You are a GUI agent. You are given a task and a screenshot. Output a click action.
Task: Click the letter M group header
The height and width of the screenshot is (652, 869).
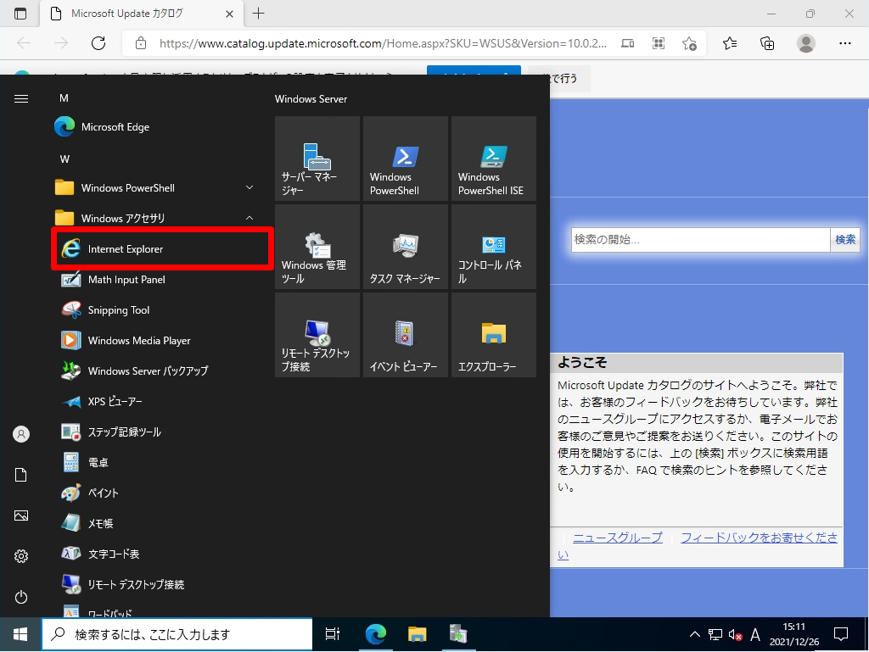[64, 98]
